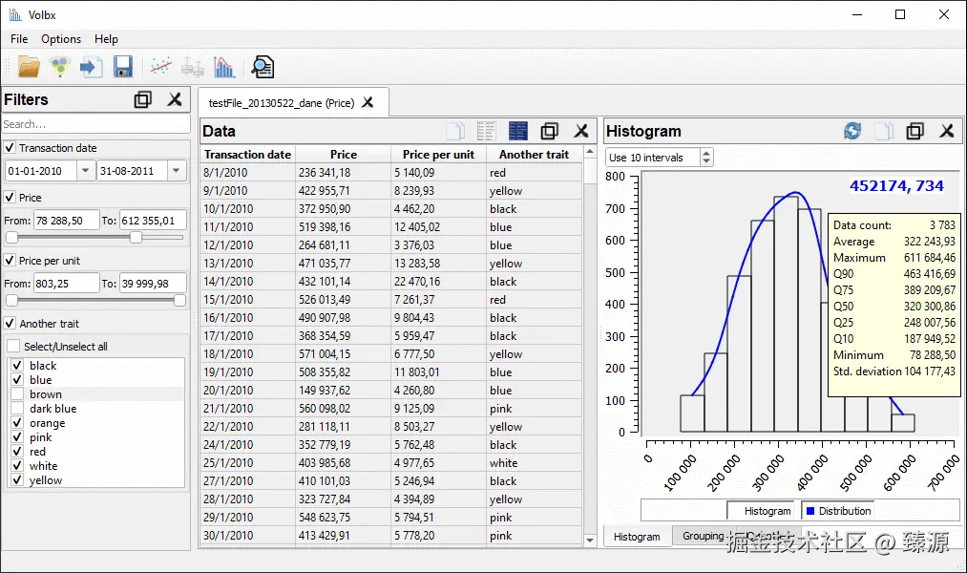Uncheck the yellow trait checkbox
The width and height of the screenshot is (967, 573).
(17, 479)
